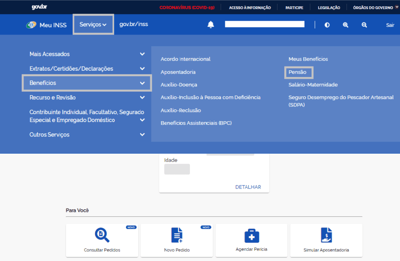Expand the Contribuinte Individual section chevron

[x=142, y=120]
